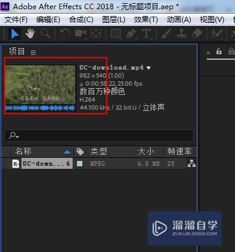Open the 项目 panel hamburger menu
This screenshot has width=235, height=252.
[33, 52]
